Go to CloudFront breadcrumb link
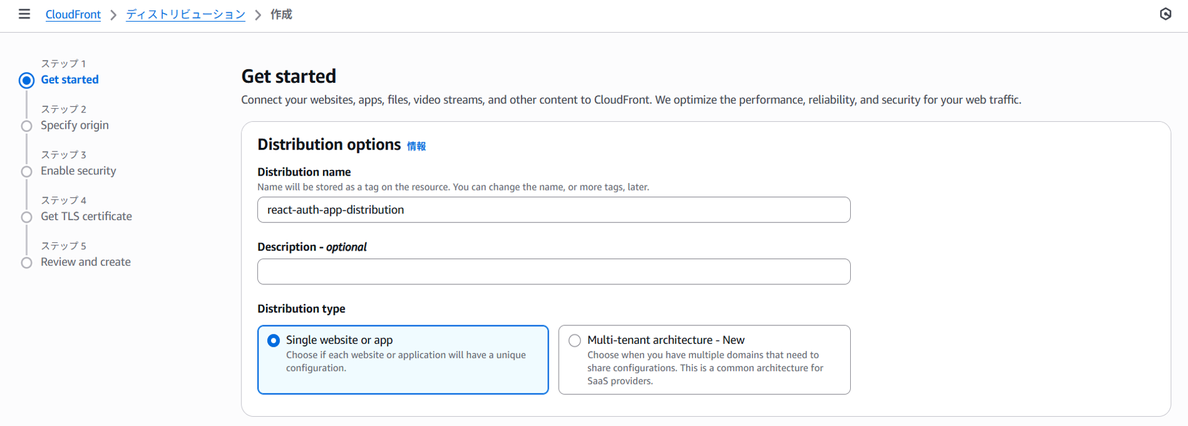 point(73,14)
